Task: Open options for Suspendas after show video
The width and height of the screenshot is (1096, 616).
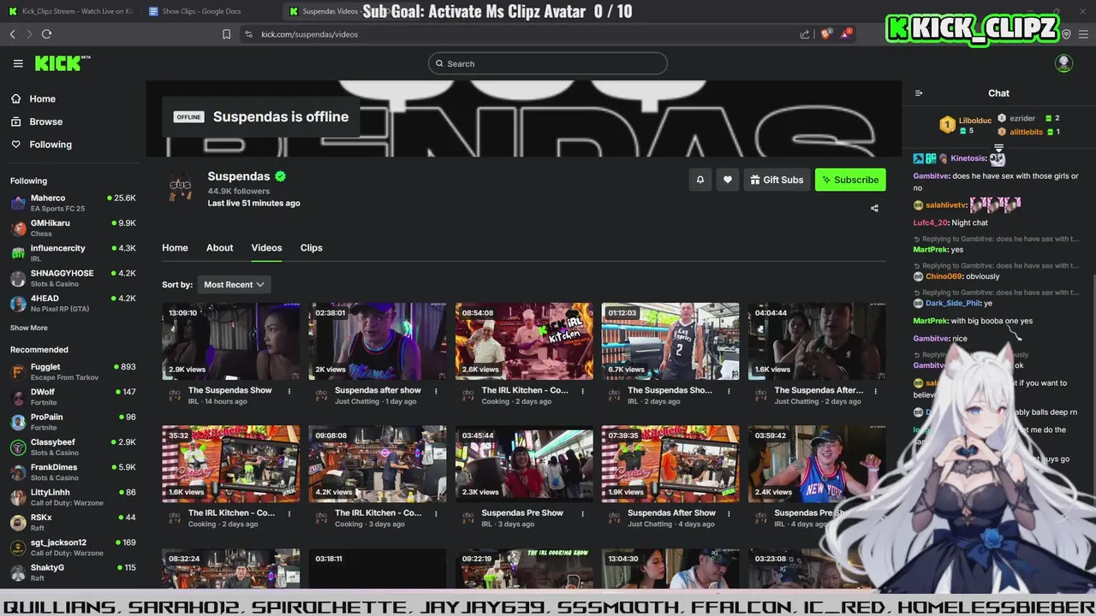Action: tap(436, 391)
